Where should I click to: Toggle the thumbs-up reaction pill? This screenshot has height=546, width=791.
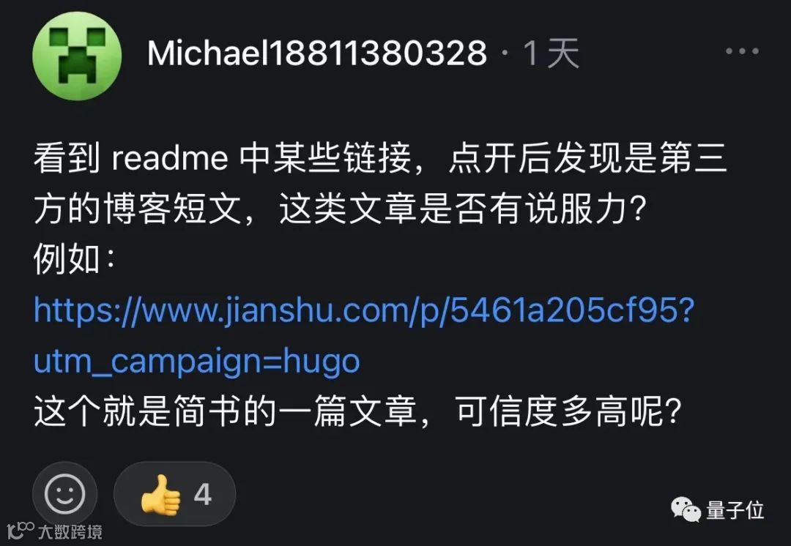pyautogui.click(x=174, y=493)
